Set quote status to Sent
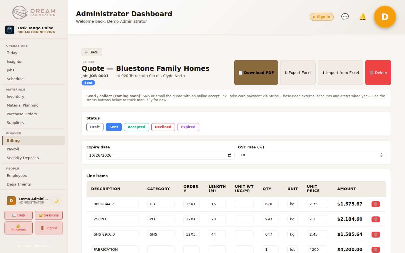This screenshot has height=253, width=405. click(114, 127)
